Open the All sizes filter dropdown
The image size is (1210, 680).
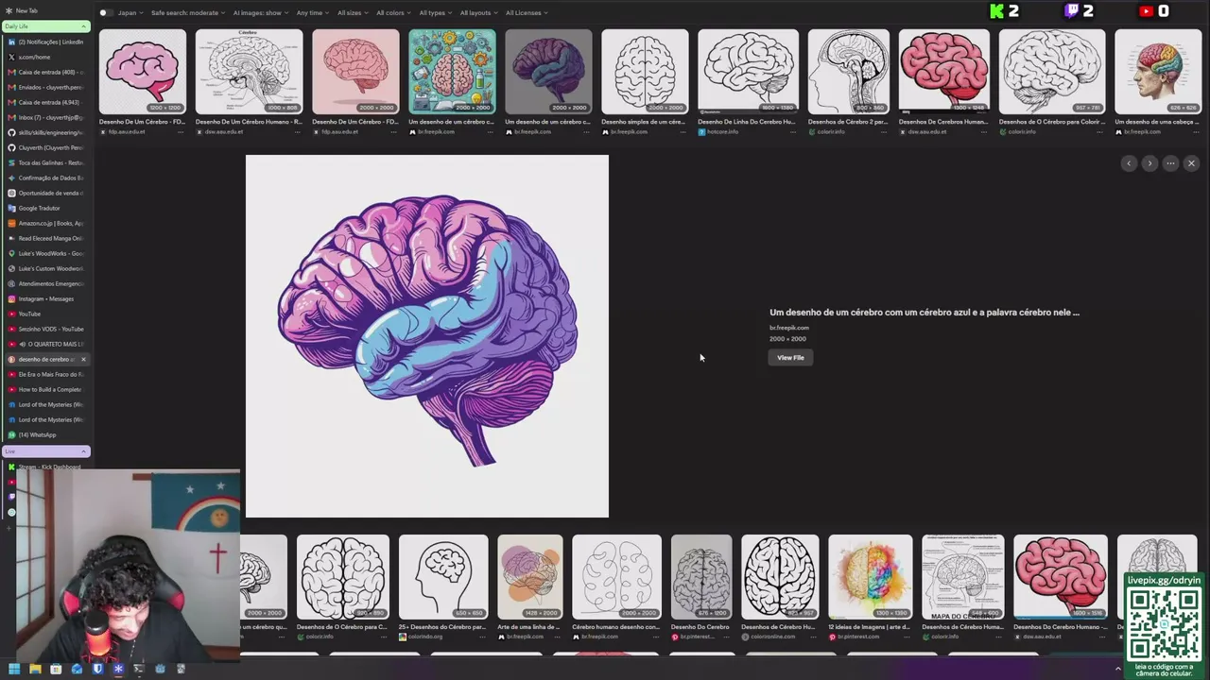352,13
